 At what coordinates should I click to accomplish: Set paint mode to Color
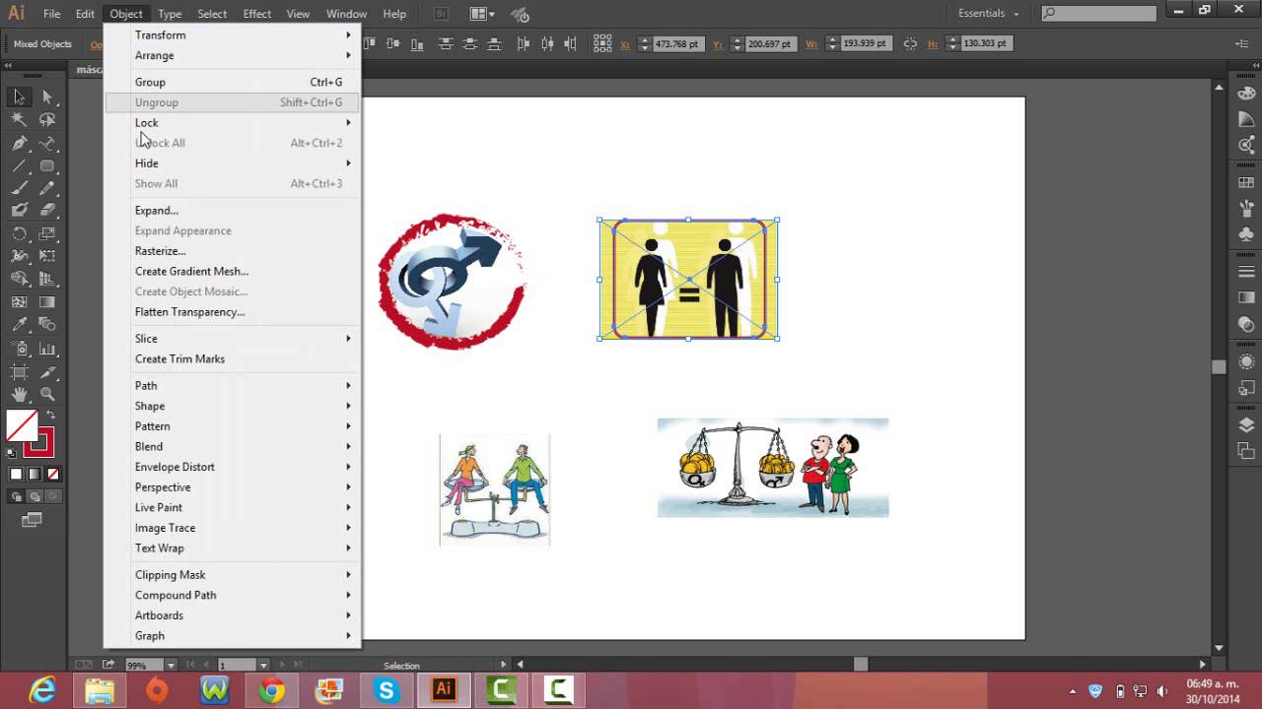click(16, 474)
